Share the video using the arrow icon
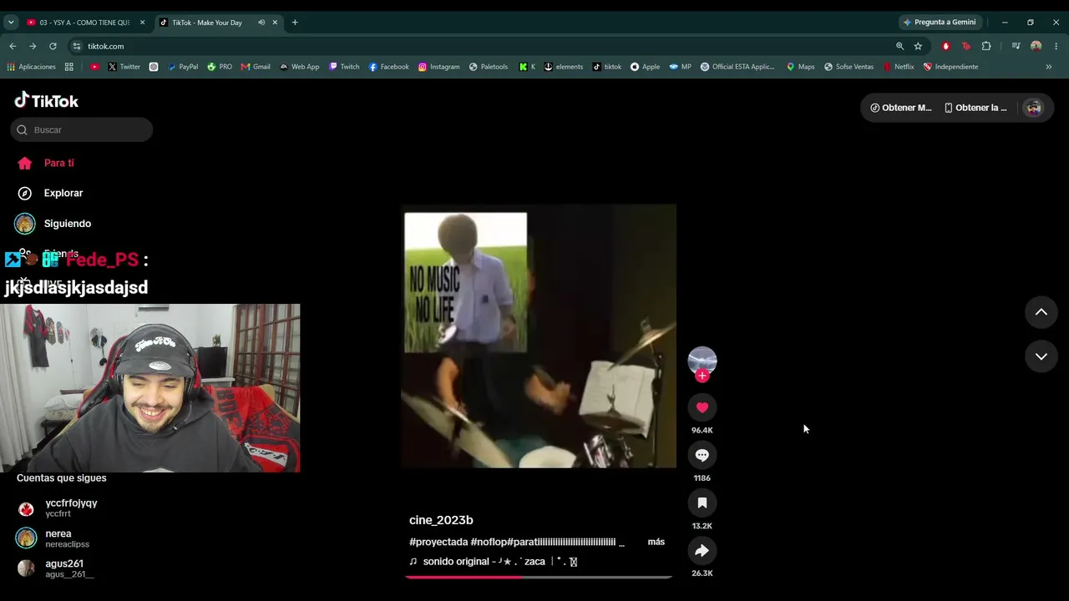This screenshot has width=1069, height=601. [x=702, y=551]
